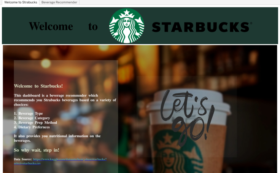Click the STARBUCKS wordmark in header
280x173 pixels.
point(202,27)
